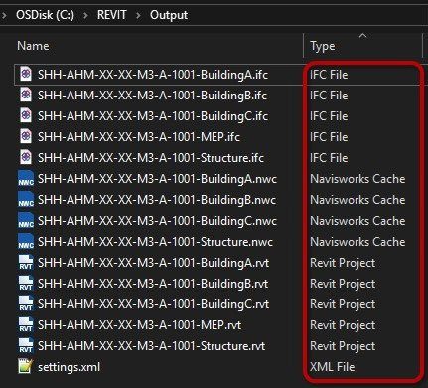Click the BuildingC.rvt Revit icon
428x388 pixels.
click(x=26, y=304)
